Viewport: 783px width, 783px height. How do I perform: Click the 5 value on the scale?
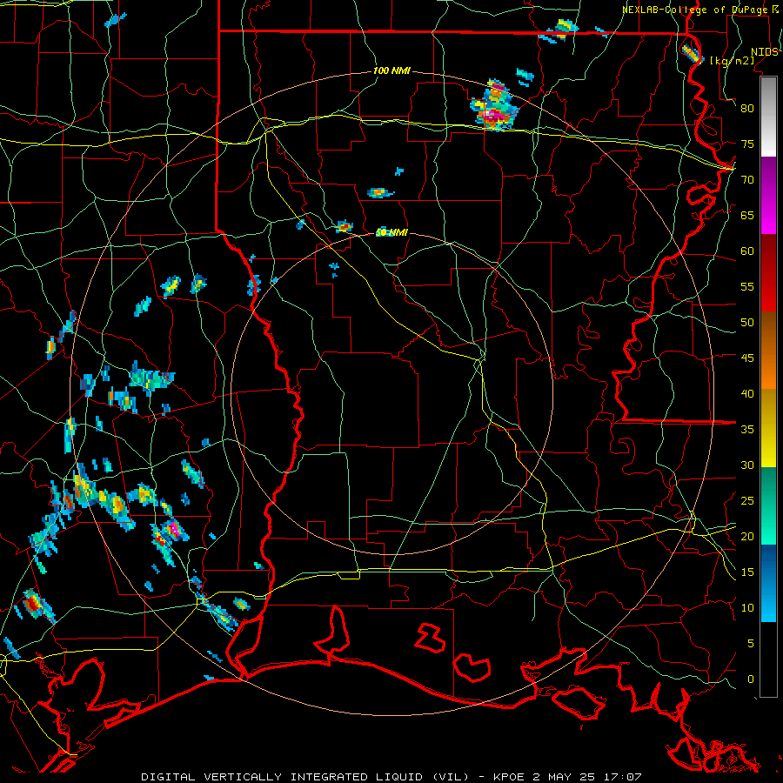[751, 644]
